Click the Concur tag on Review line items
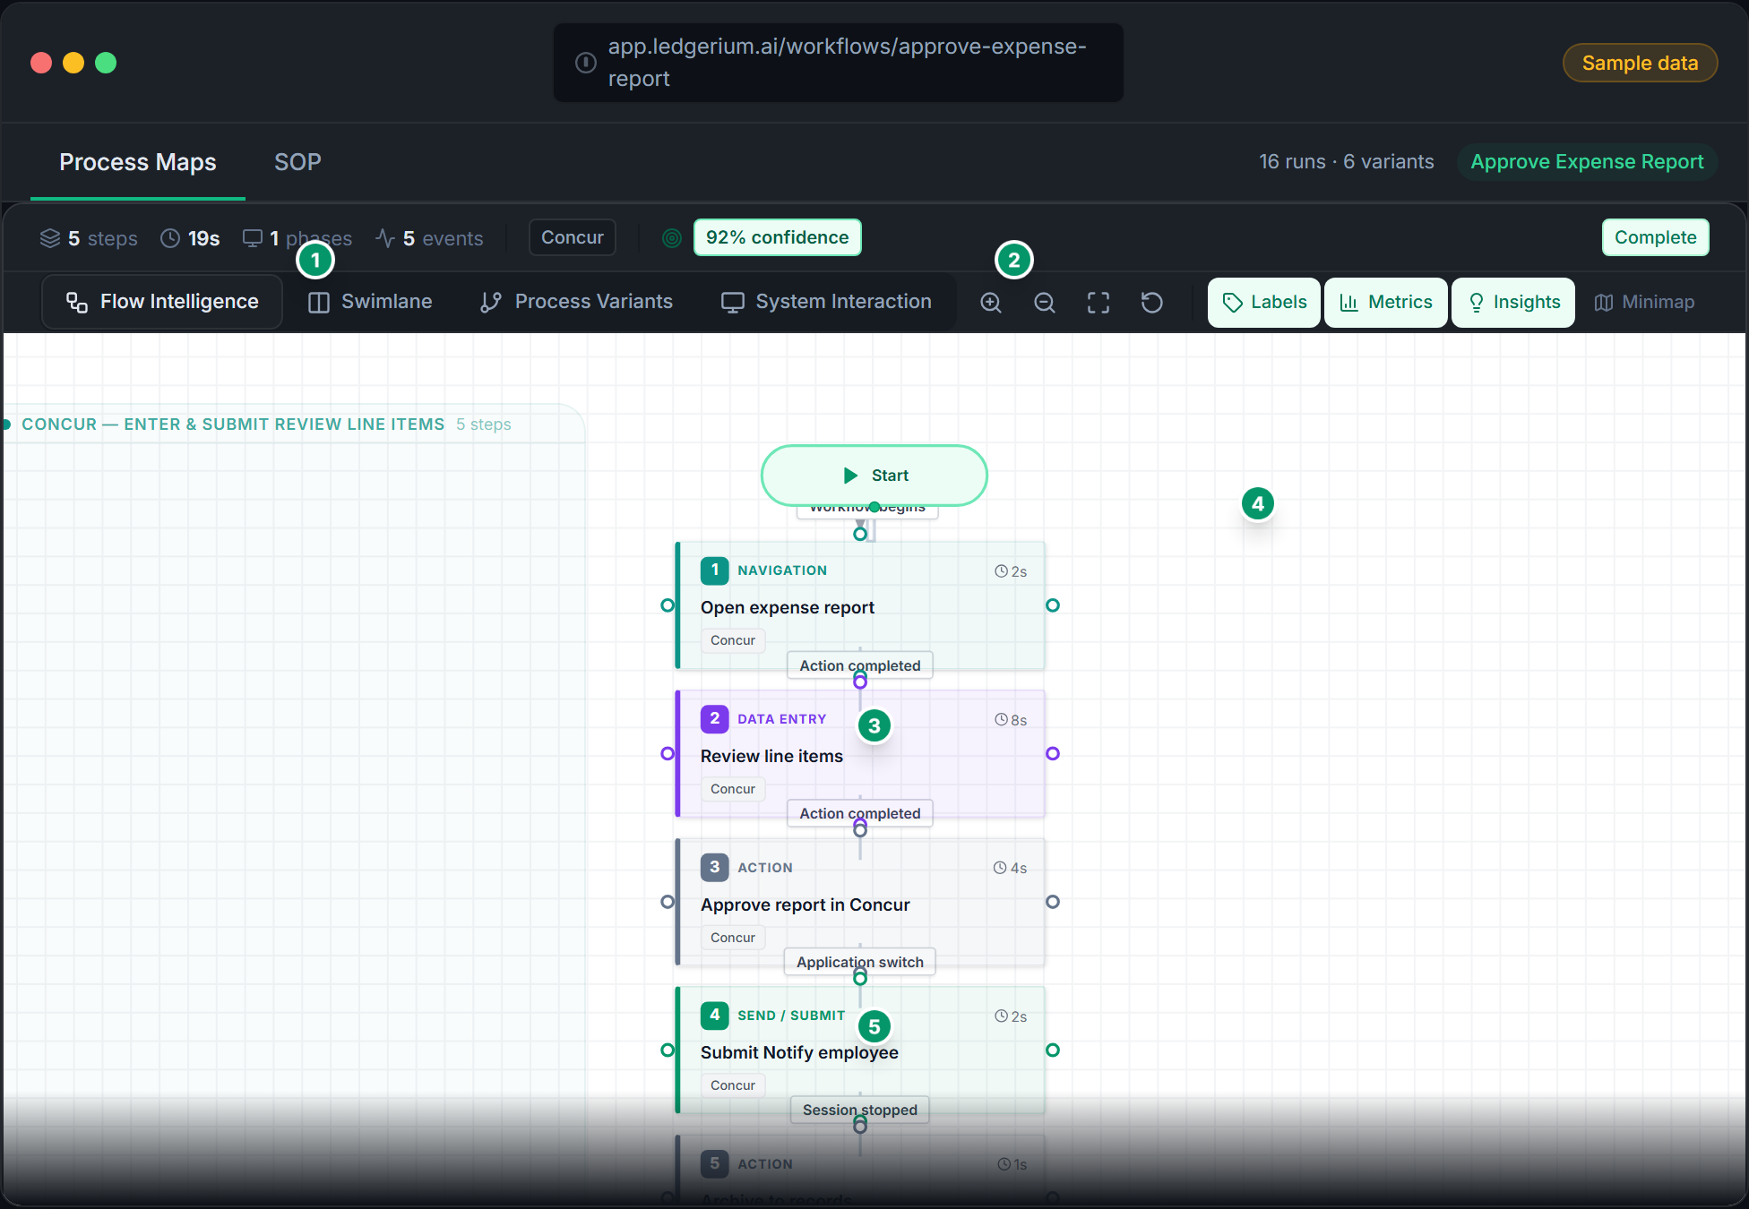The image size is (1749, 1209). [733, 789]
